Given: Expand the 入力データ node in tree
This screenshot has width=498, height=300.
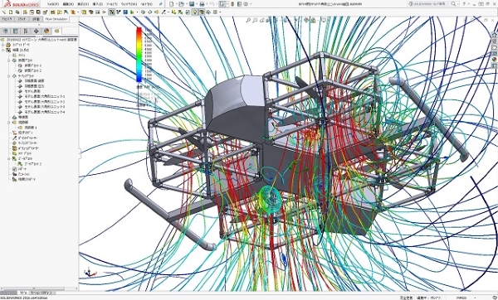Looking at the screenshot, I should (x=2, y=45).
